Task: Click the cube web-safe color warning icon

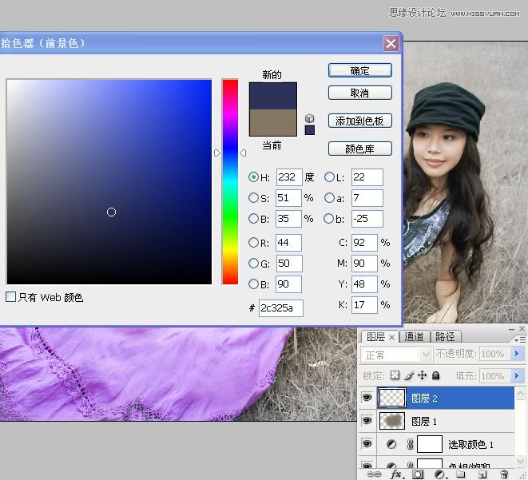Action: click(x=309, y=118)
